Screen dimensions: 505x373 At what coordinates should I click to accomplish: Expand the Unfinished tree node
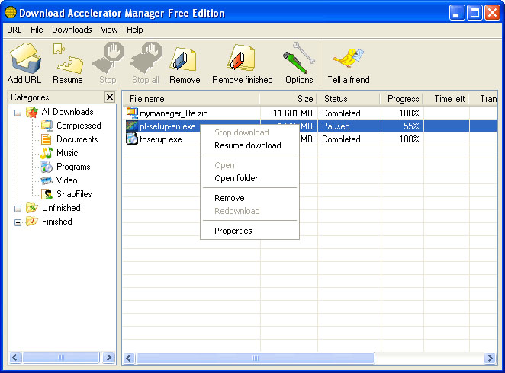point(18,209)
